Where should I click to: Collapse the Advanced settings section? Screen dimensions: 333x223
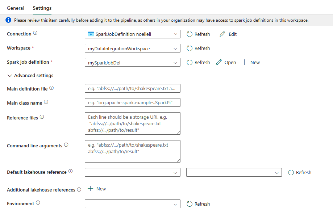pyautogui.click(x=30, y=76)
